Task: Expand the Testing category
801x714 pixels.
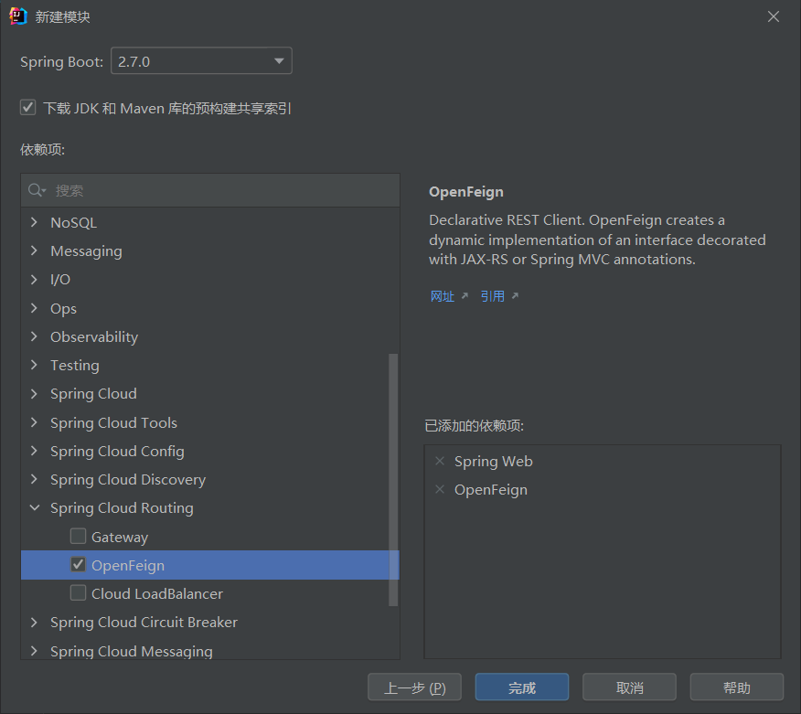Action: pos(34,365)
